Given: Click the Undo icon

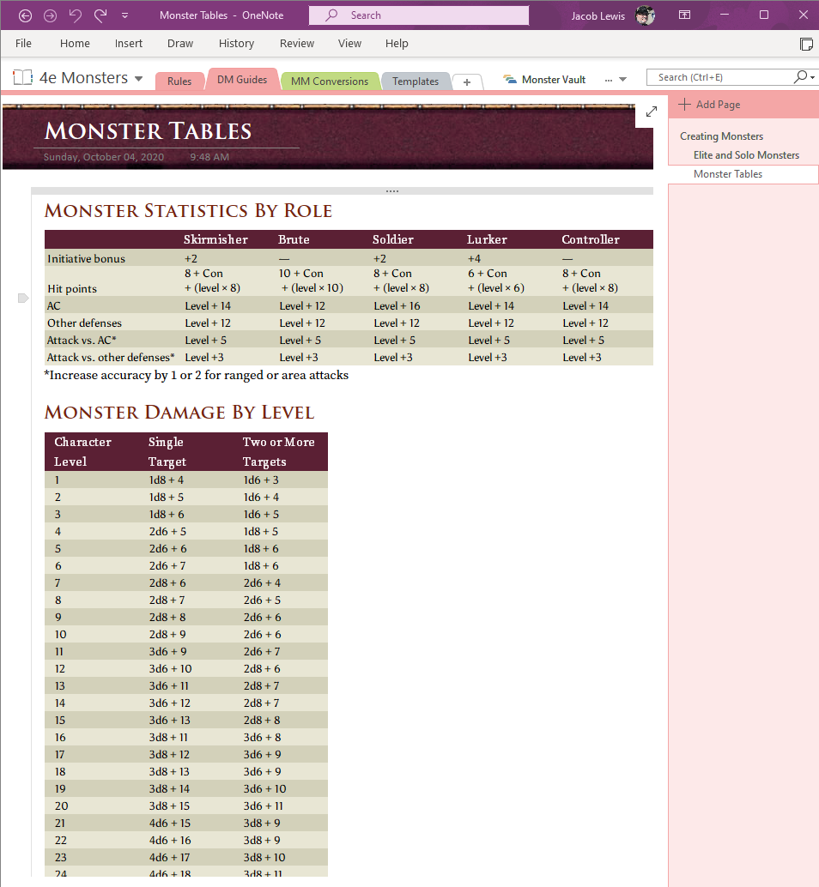Looking at the screenshot, I should pyautogui.click(x=76, y=15).
